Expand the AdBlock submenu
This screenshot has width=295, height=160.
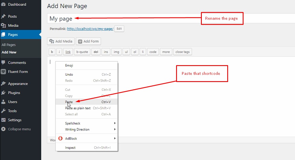[87, 138]
